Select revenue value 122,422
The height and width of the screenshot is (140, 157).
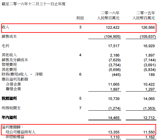[113, 27]
